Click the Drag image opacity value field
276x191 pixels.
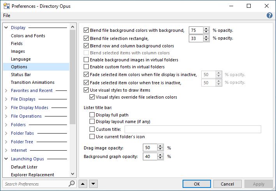point(150,148)
